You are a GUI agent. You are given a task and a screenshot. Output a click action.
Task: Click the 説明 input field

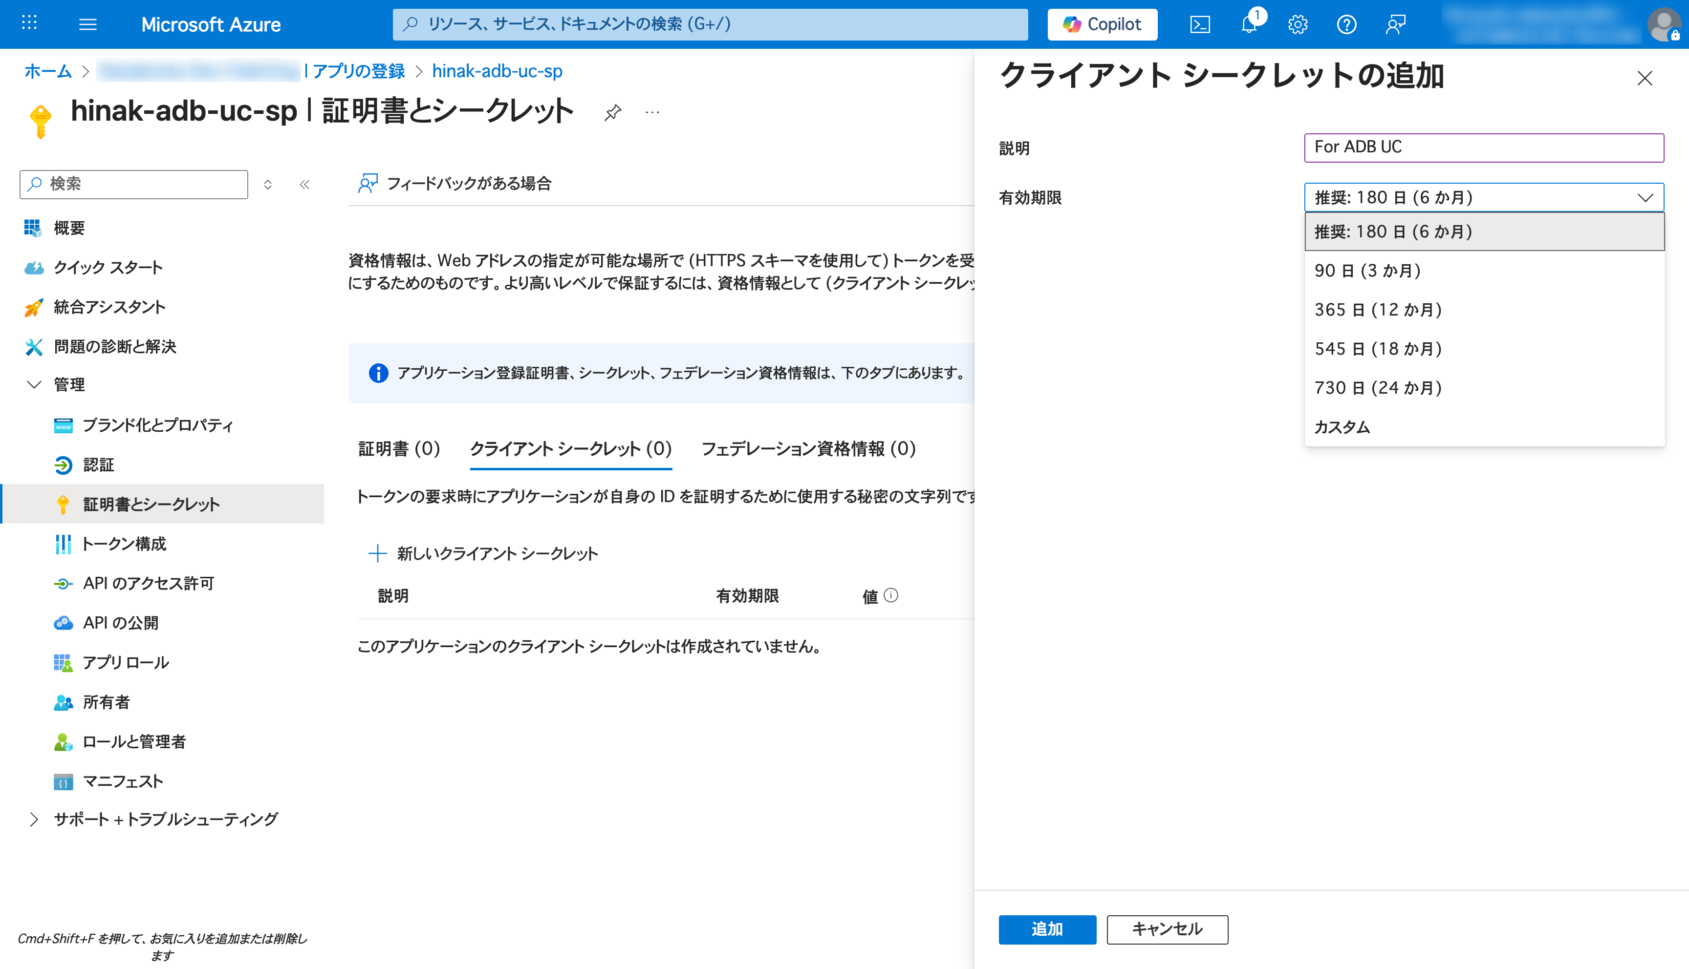pos(1483,147)
